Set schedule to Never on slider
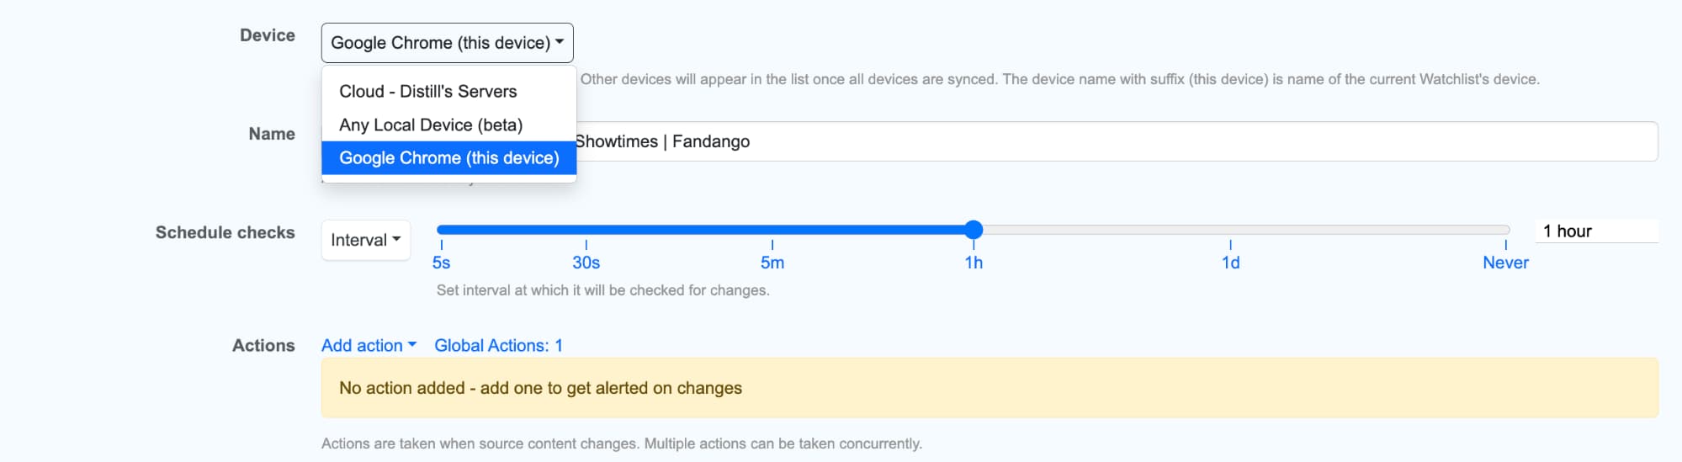Viewport: 1682px width, 462px height. [x=1504, y=262]
